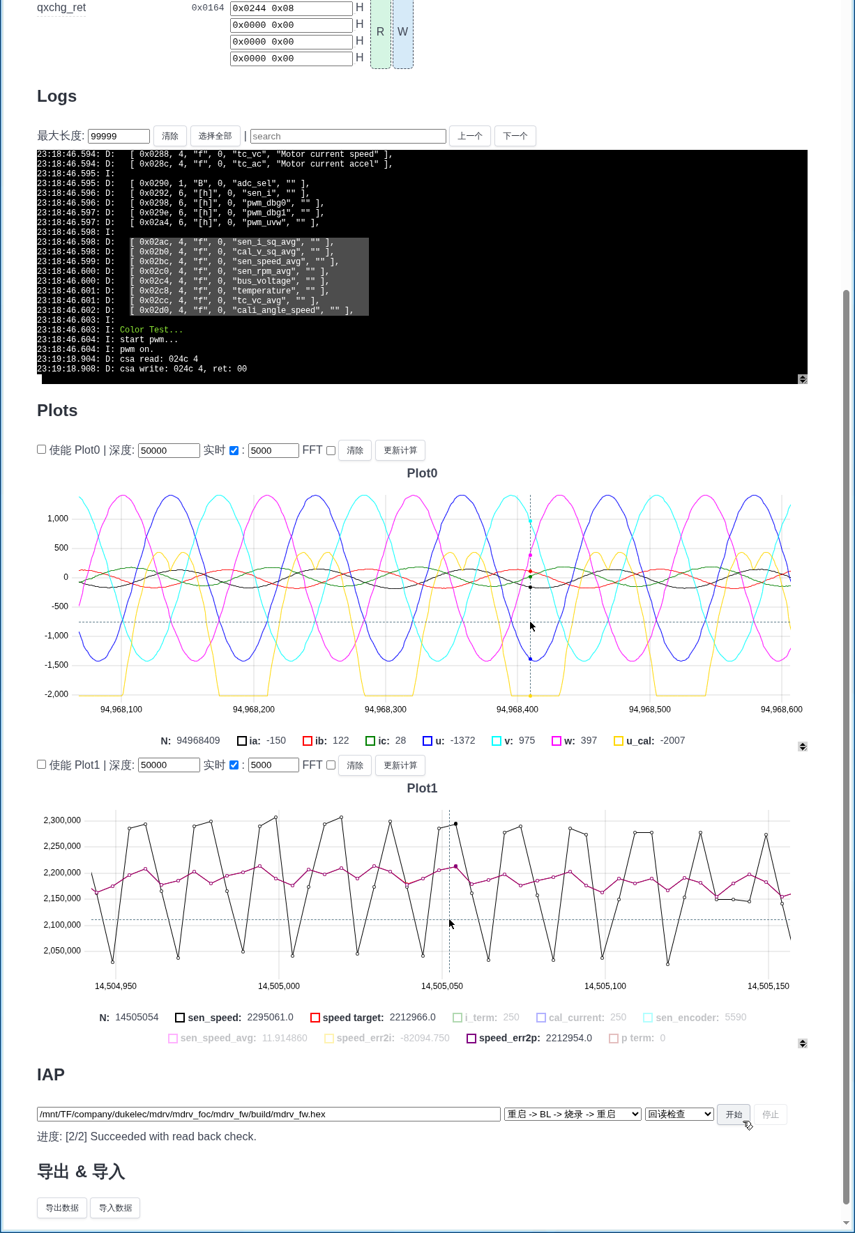The image size is (855, 1233).
Task: Toggle the u_cal series legend swatch
Action: [618, 741]
